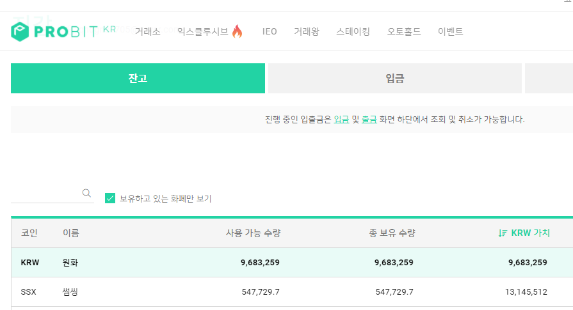The image size is (573, 310).
Task: Click the sort arrow icon beside KRW 가치
Action: [x=503, y=233]
